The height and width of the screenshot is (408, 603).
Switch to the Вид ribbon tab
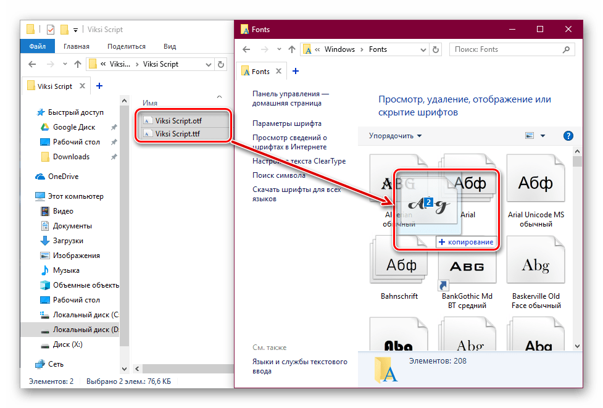[170, 46]
